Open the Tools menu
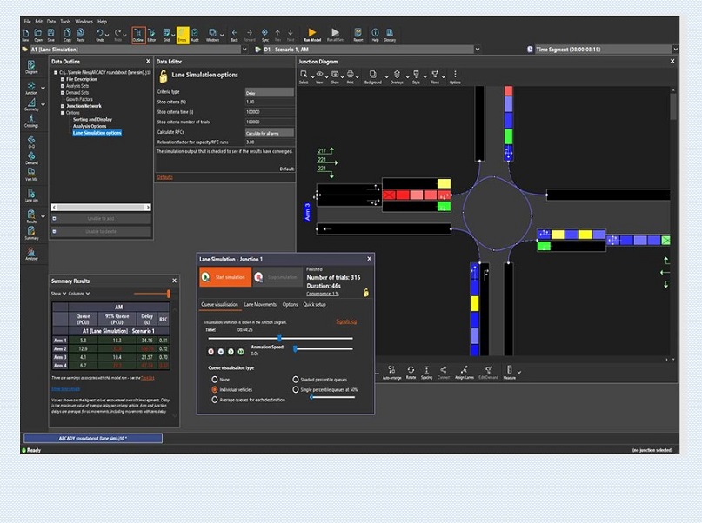The width and height of the screenshot is (702, 523). (65, 21)
